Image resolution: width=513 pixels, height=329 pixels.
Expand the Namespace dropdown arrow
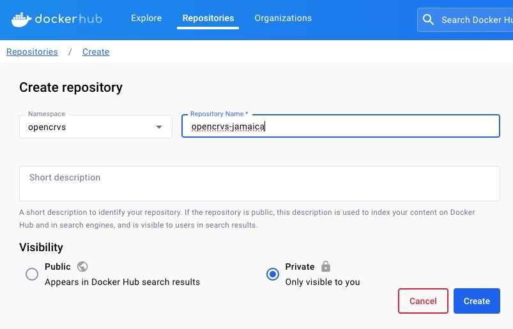pyautogui.click(x=159, y=127)
